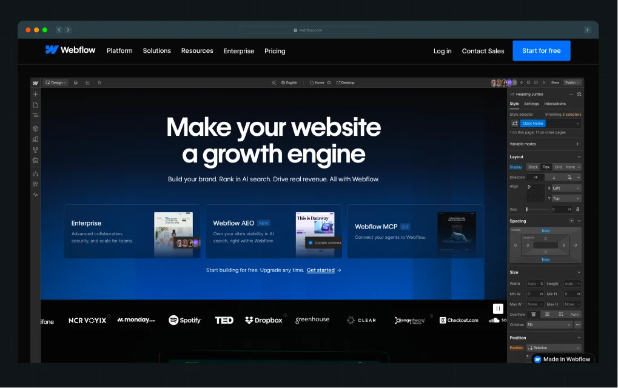Click the Share button

(x=555, y=82)
